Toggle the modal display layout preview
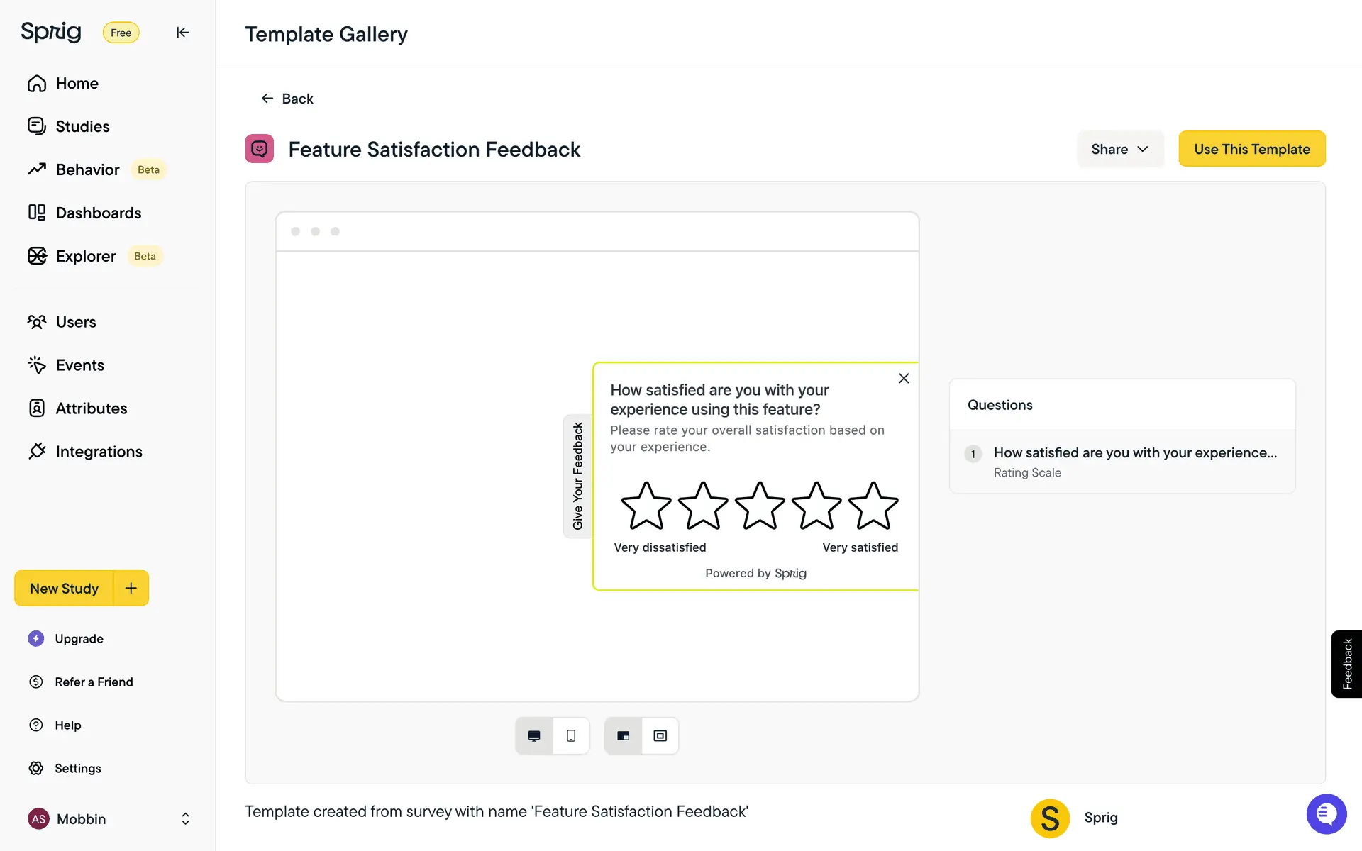1362x851 pixels. click(x=660, y=736)
